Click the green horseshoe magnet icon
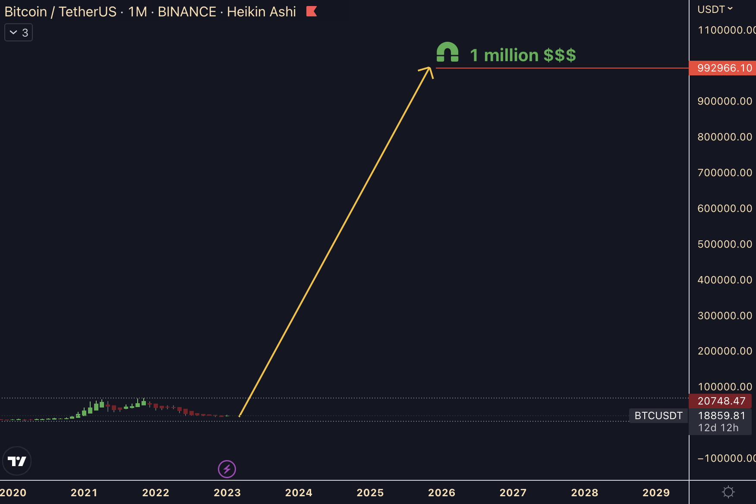 447,52
